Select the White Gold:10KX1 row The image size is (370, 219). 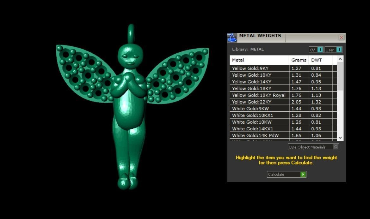[x=283, y=115]
